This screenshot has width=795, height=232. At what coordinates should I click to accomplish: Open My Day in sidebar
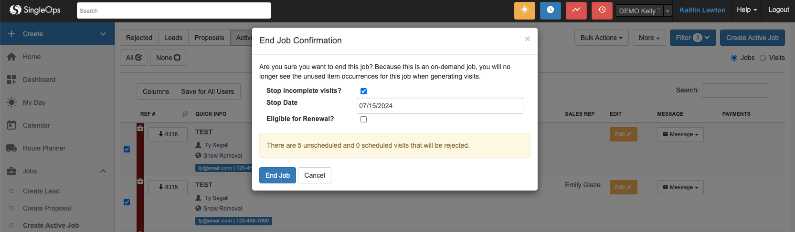[x=34, y=102]
